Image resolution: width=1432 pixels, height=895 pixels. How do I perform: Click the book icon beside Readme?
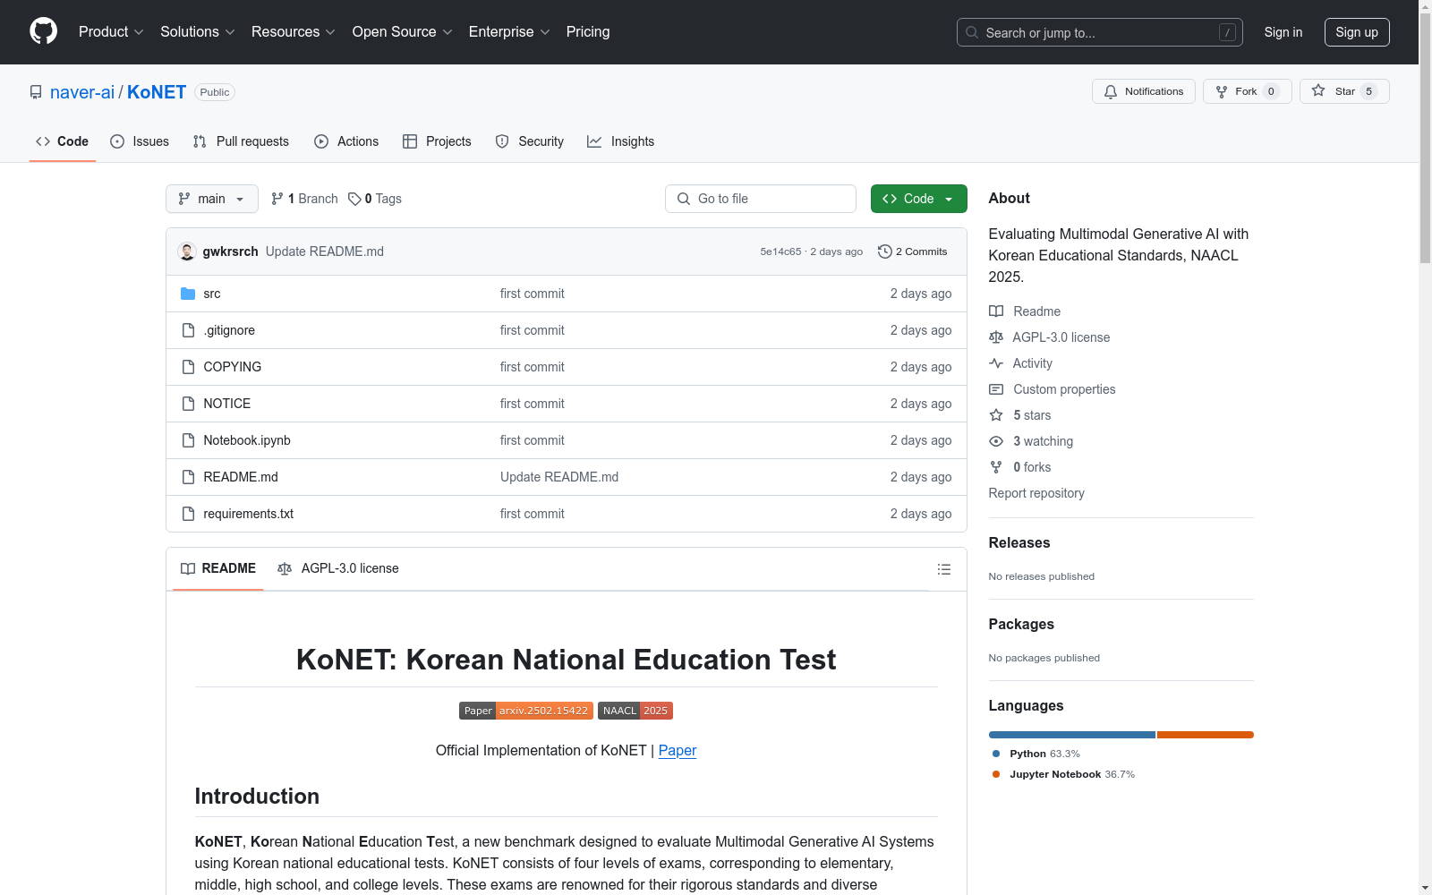click(996, 311)
